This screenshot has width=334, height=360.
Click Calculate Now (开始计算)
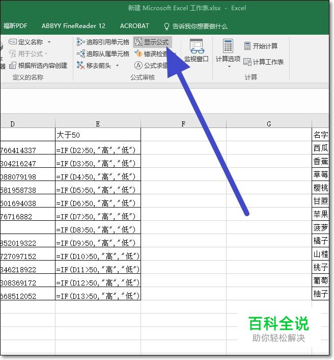[x=261, y=46]
